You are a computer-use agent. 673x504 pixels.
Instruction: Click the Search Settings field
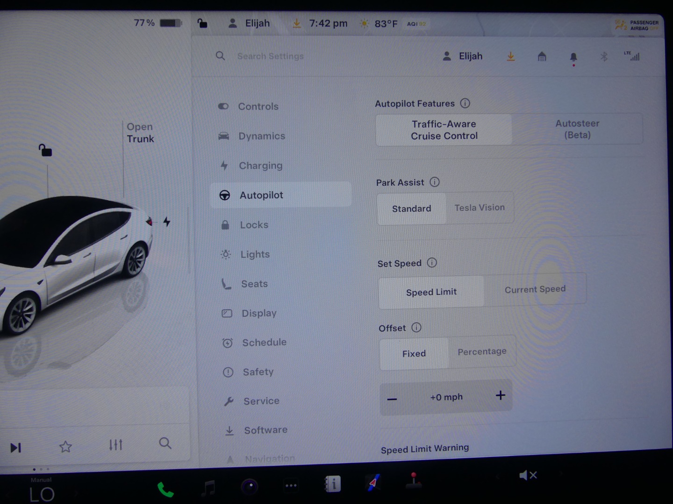pyautogui.click(x=270, y=56)
